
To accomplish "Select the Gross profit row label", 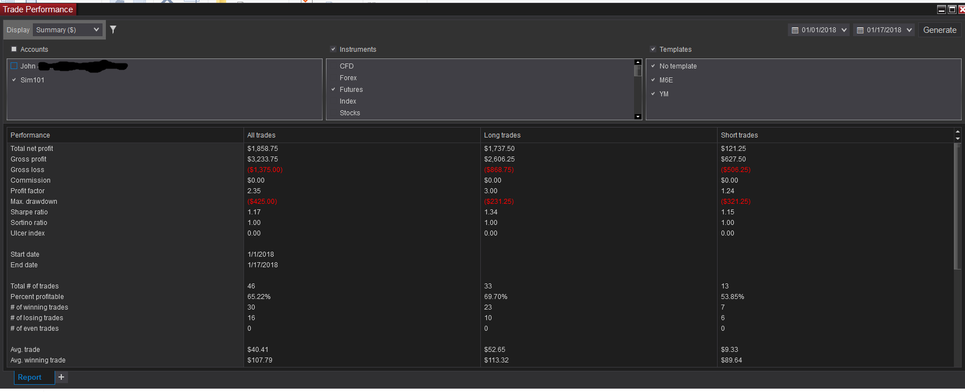I will [28, 159].
